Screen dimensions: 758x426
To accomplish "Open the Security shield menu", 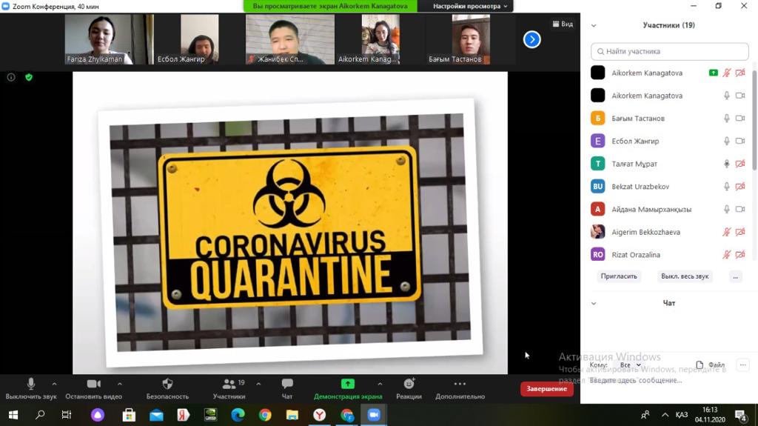I will click(x=167, y=389).
